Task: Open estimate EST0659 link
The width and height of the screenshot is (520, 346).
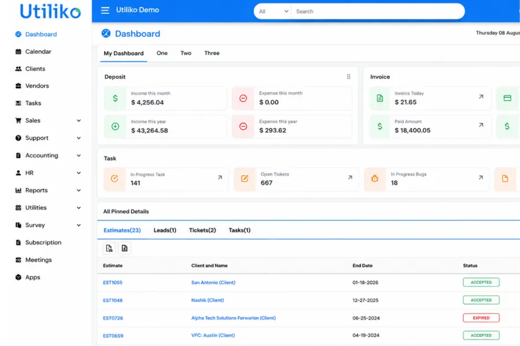Action: coord(113,336)
